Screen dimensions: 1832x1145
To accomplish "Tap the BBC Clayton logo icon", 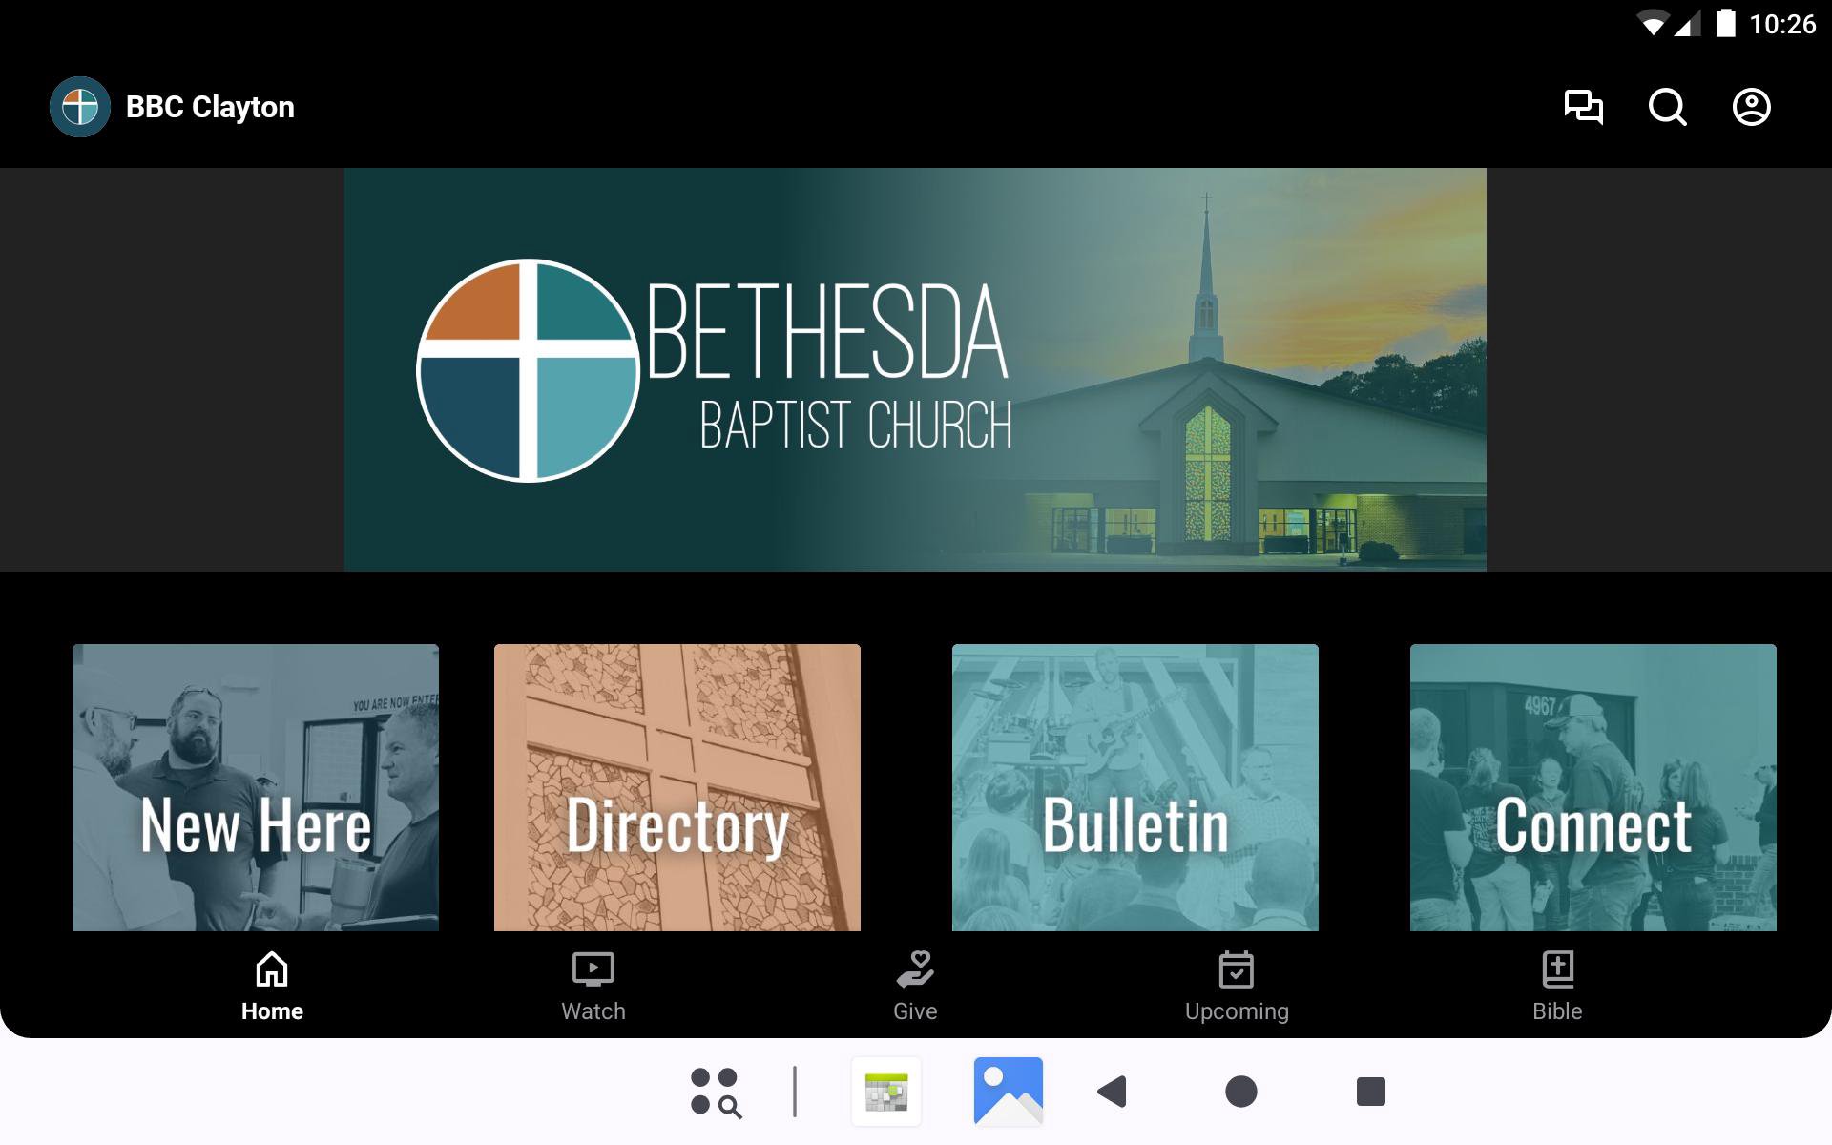I will click(80, 107).
